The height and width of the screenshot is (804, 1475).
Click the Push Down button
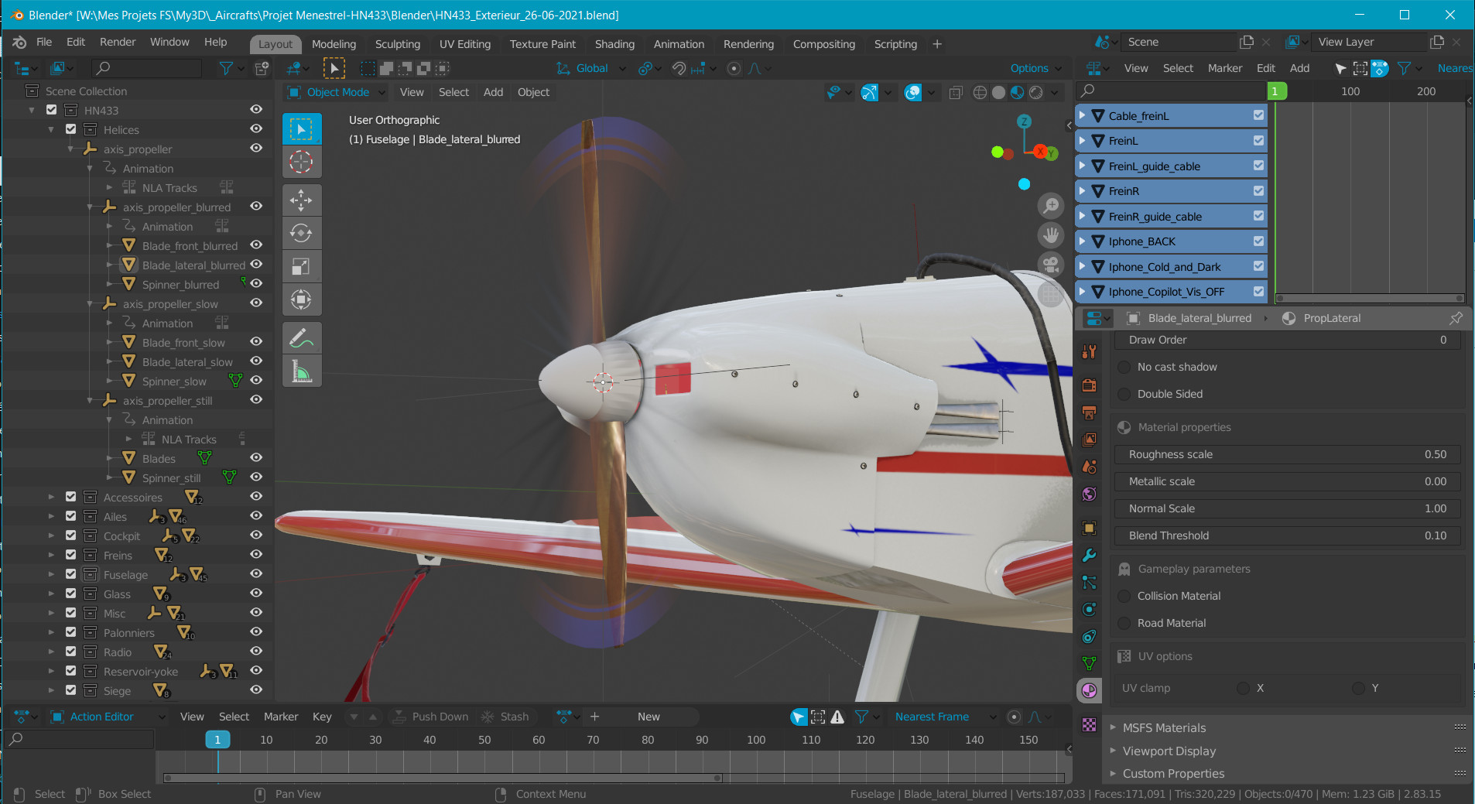[x=430, y=717]
